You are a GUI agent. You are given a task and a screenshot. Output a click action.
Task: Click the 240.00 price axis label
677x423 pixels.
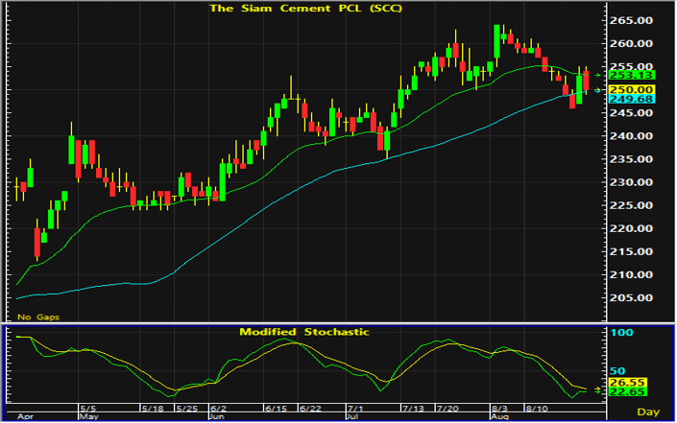pos(631,136)
